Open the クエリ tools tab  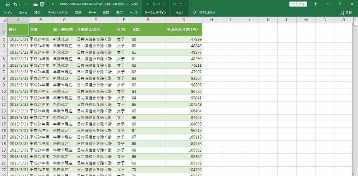click(179, 13)
